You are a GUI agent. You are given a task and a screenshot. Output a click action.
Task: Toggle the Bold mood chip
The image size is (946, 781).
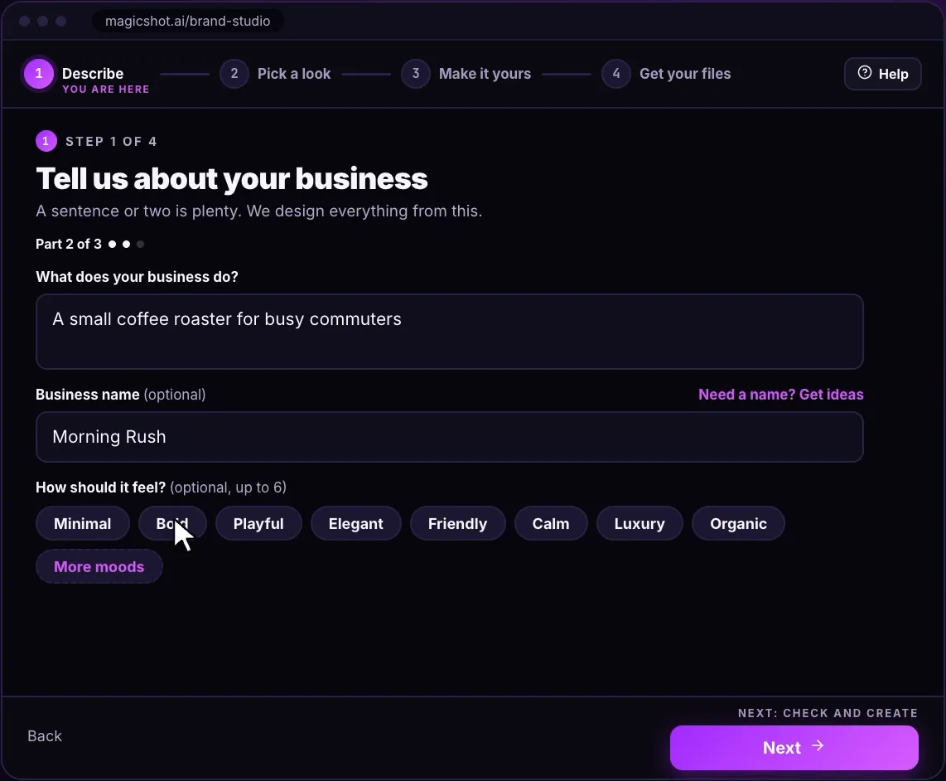(x=172, y=524)
